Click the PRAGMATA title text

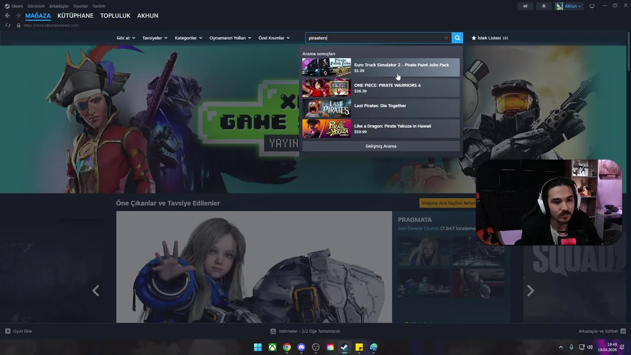click(x=415, y=220)
